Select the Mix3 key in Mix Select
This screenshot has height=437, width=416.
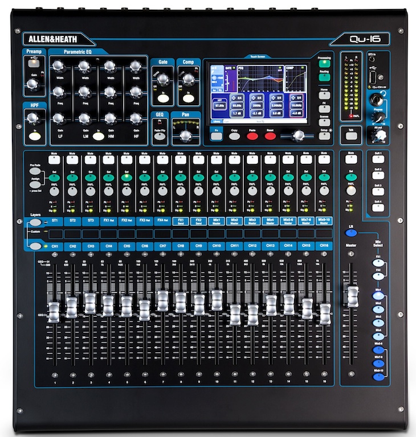[x=378, y=323]
